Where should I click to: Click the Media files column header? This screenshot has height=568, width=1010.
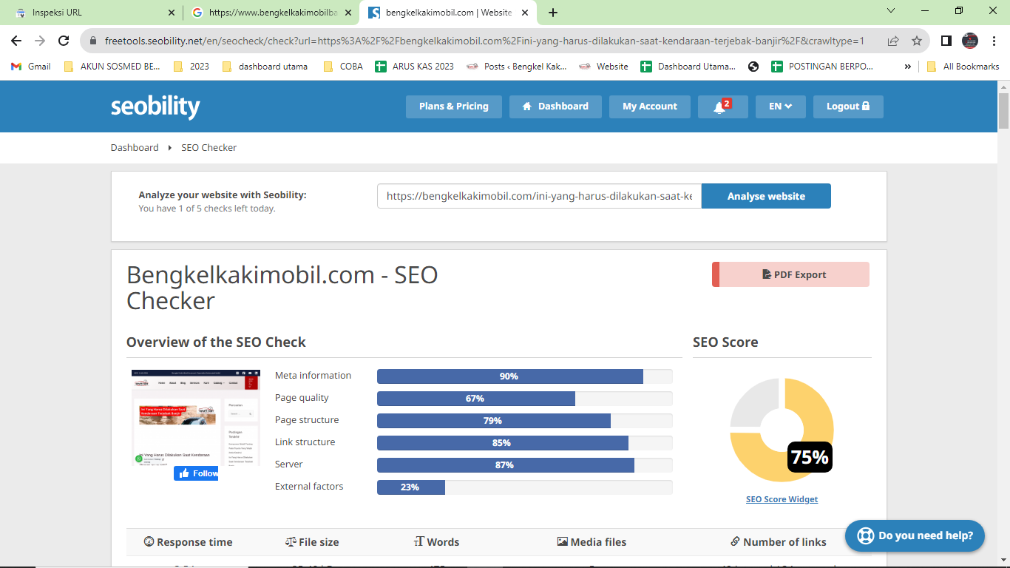tap(592, 542)
